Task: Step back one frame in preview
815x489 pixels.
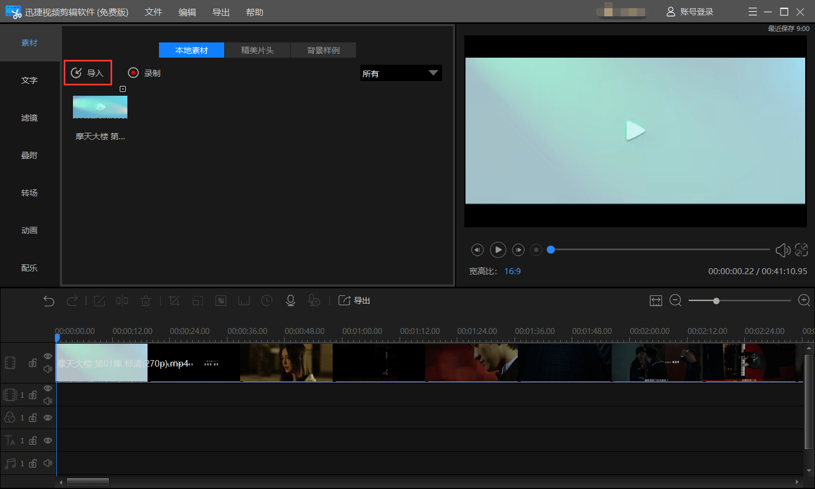Action: (x=477, y=250)
